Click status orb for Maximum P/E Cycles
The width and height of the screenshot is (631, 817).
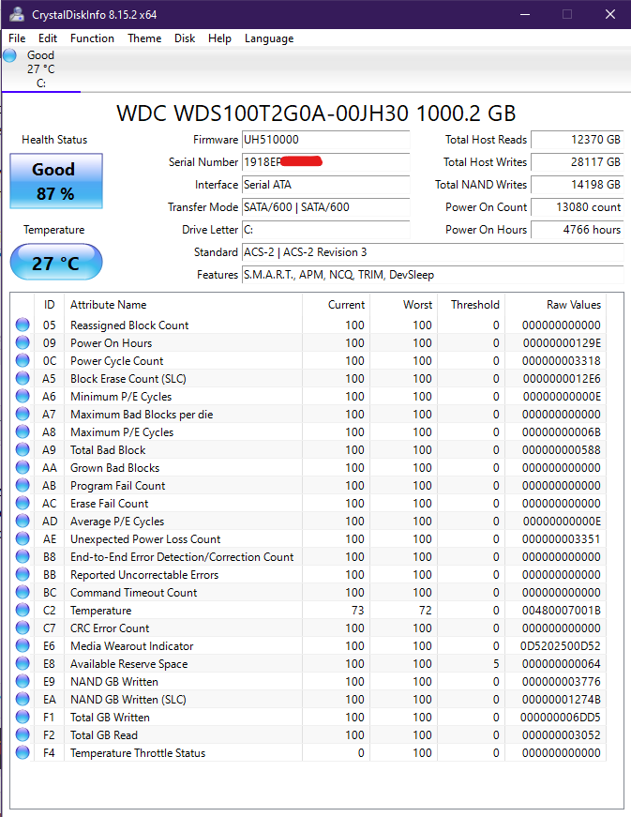pyautogui.click(x=23, y=431)
